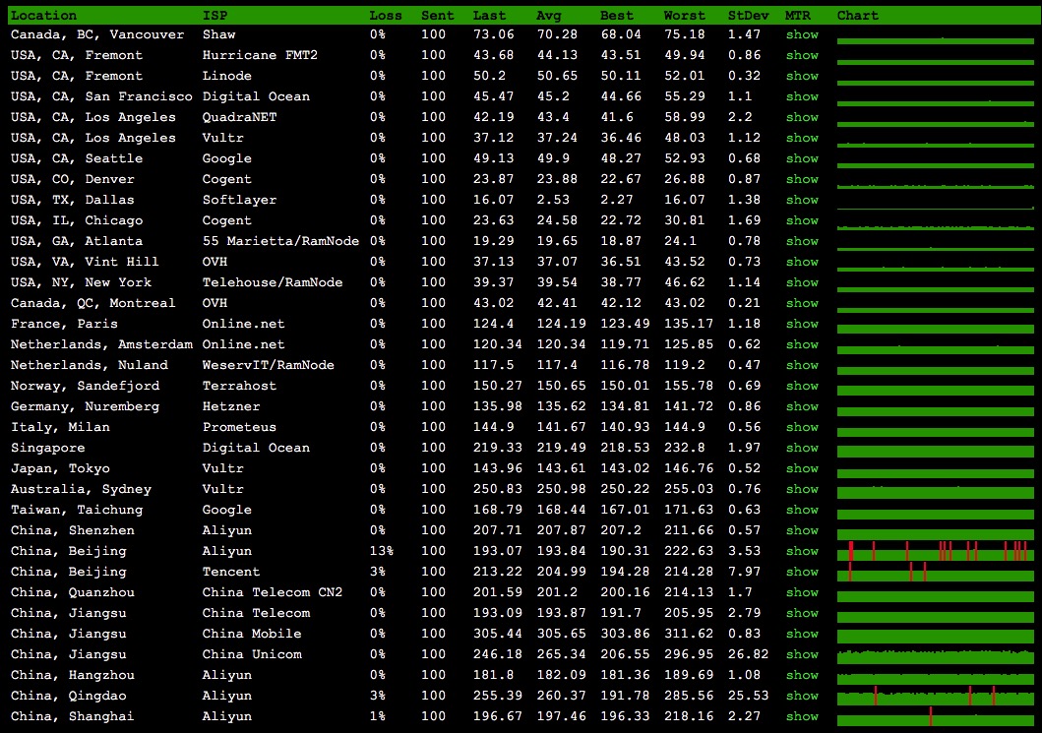This screenshot has height=733, width=1042.
Task: Click show in the Jiangsu China Unicom row
Action: point(802,654)
